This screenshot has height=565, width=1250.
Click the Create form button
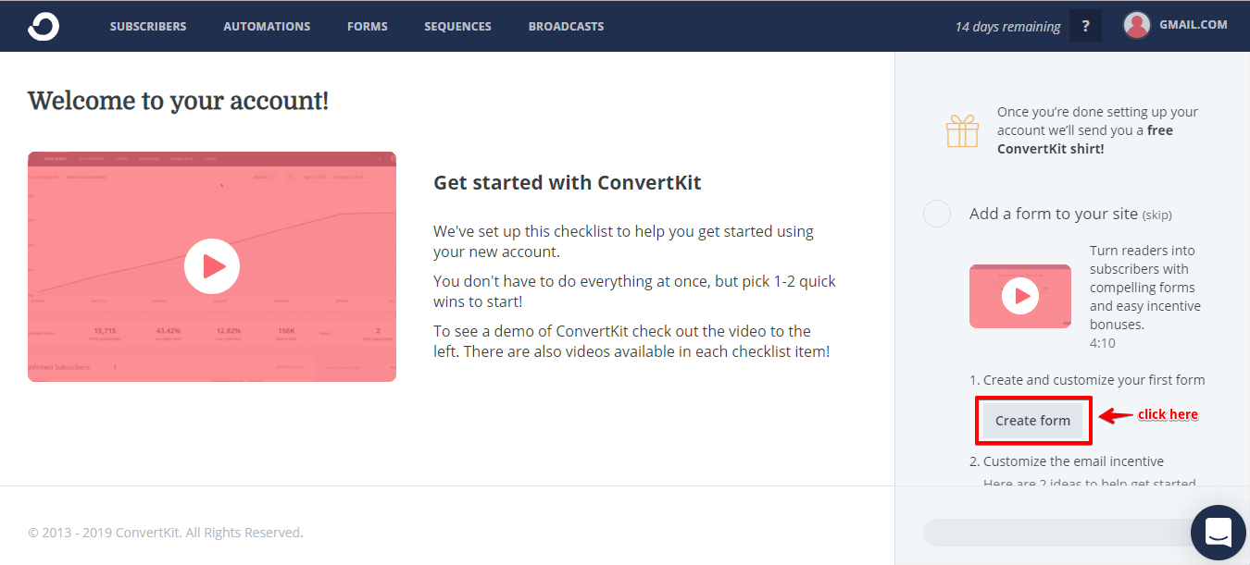coord(1032,420)
